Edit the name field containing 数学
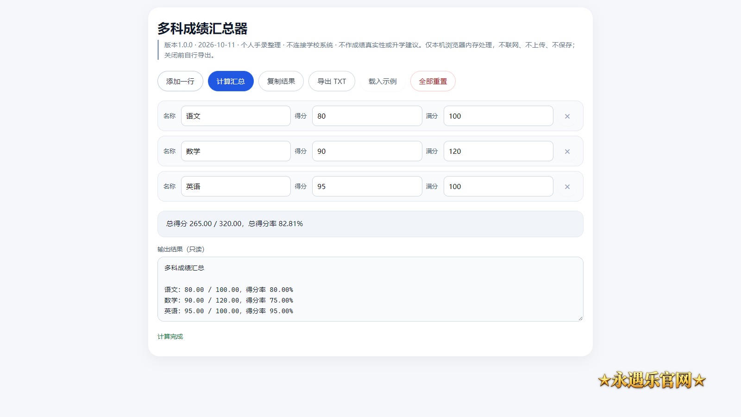The width and height of the screenshot is (741, 417). pos(236,151)
